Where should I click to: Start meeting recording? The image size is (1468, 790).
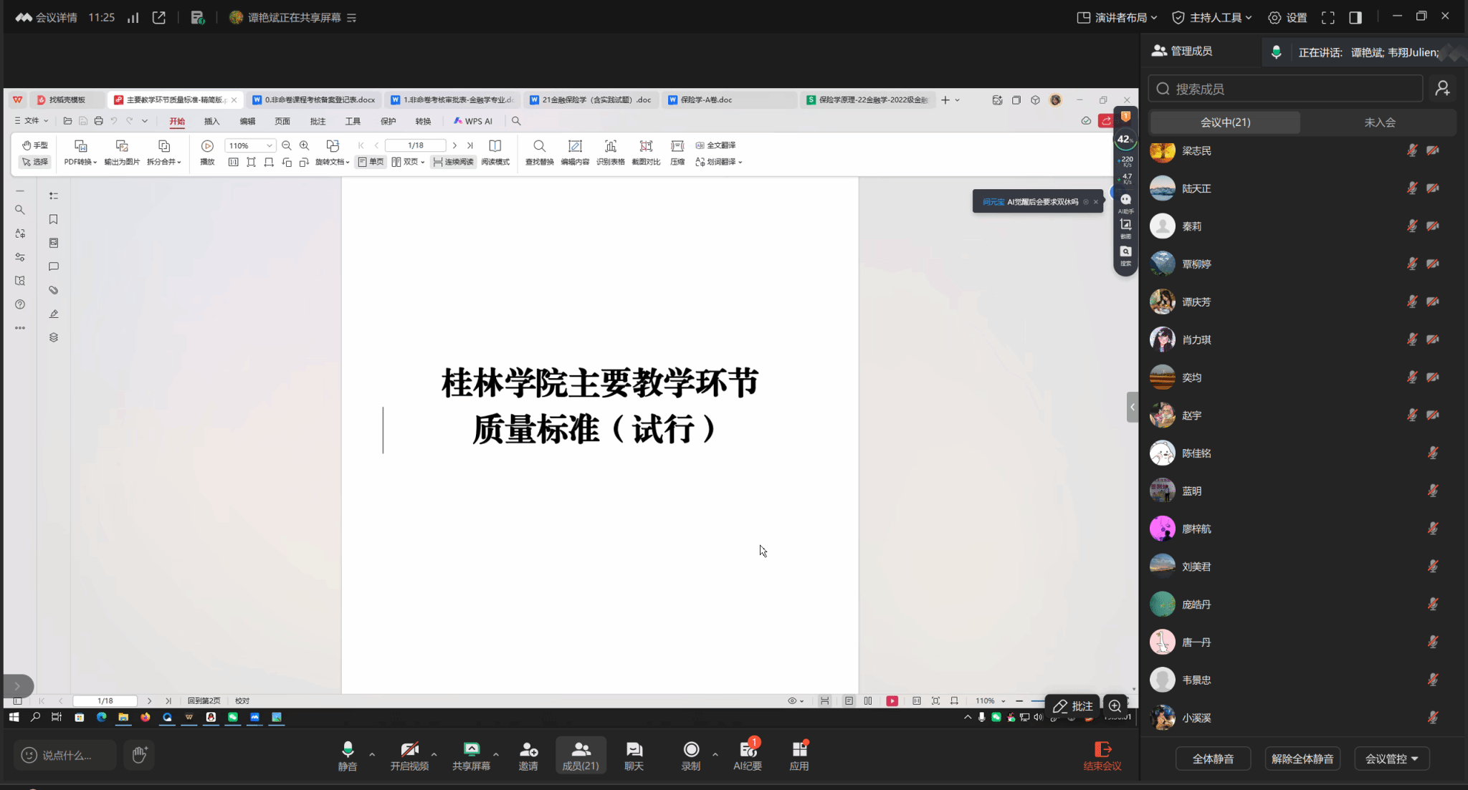[691, 750]
